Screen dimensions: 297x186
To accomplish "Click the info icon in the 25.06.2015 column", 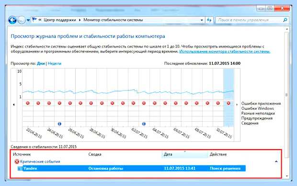I will coord(59,124).
